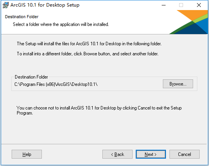The image size is (209, 166).
Task: Click the 'To install into a different folder' line
Action: [88, 54]
